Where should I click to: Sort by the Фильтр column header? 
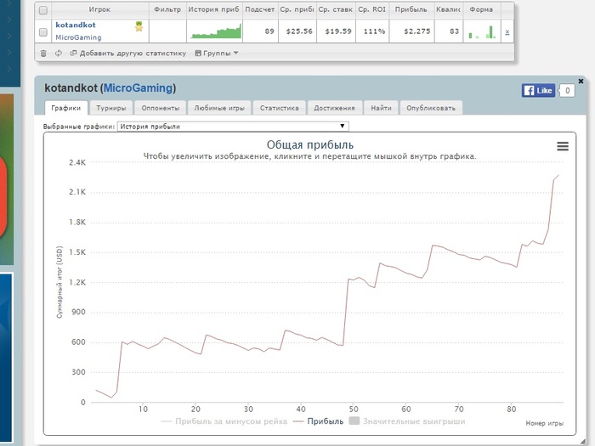pos(167,9)
